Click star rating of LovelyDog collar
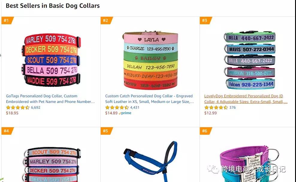This screenshot has width=296, height=182. click(216, 107)
